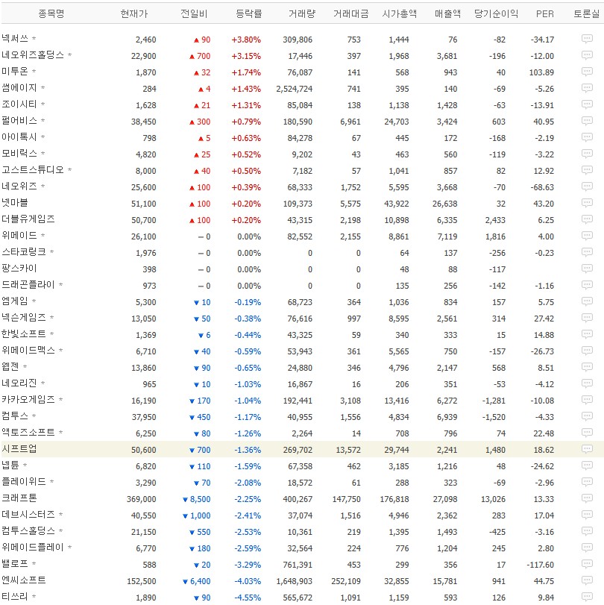Click the 103.89 PER value for 미투온

tap(541, 72)
